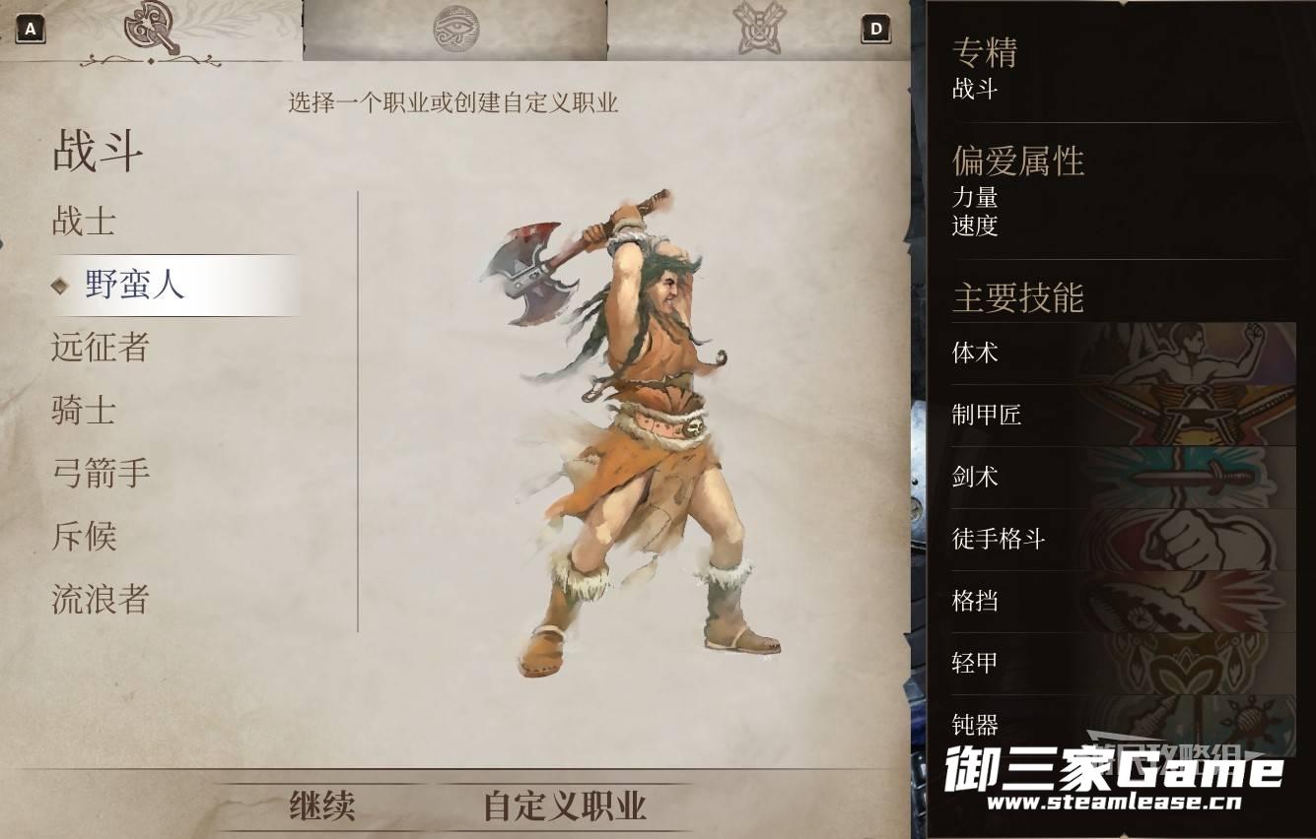Choose the 战士 class
1316x839 pixels.
pyautogui.click(x=84, y=221)
